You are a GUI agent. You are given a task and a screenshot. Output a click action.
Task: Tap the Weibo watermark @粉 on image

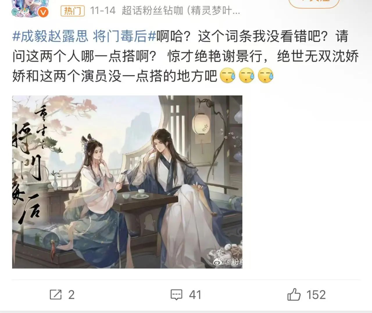(228, 261)
